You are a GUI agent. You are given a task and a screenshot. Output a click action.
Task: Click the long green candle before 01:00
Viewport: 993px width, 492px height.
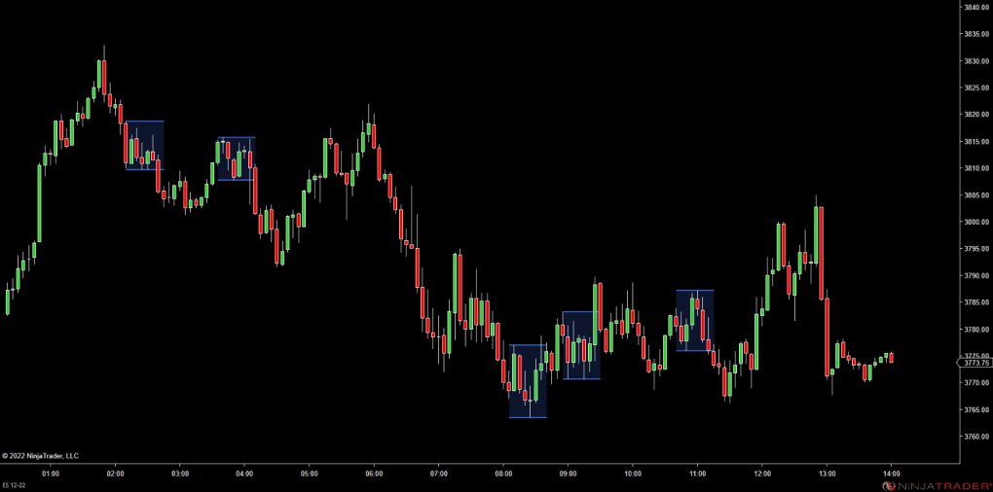point(40,202)
